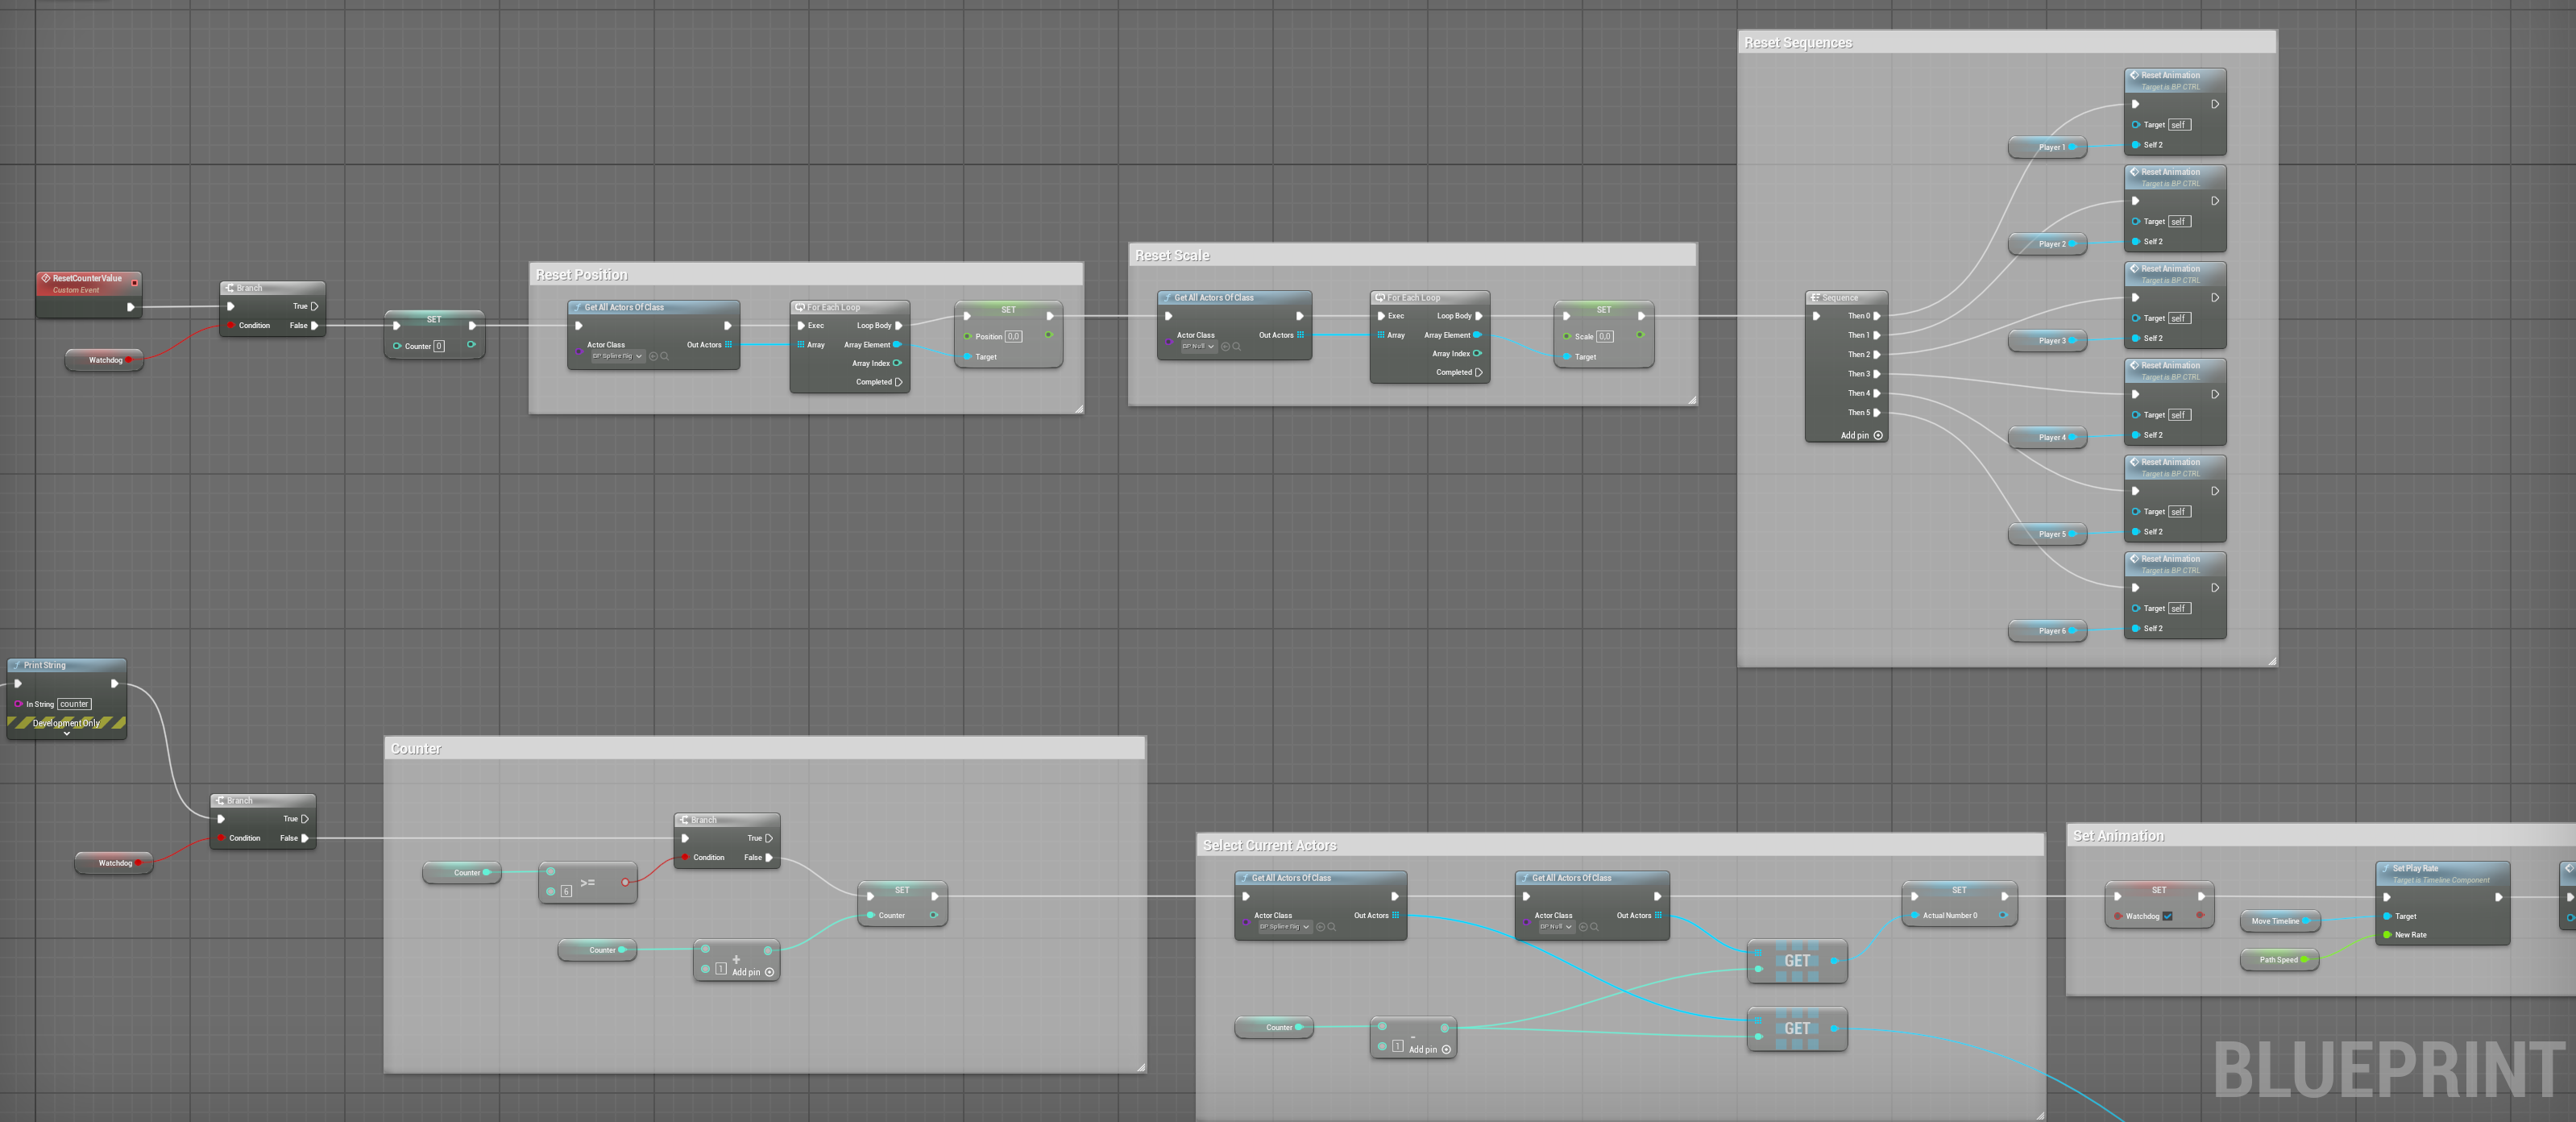Click the True exec pin on the top-left Branch

pyautogui.click(x=314, y=306)
